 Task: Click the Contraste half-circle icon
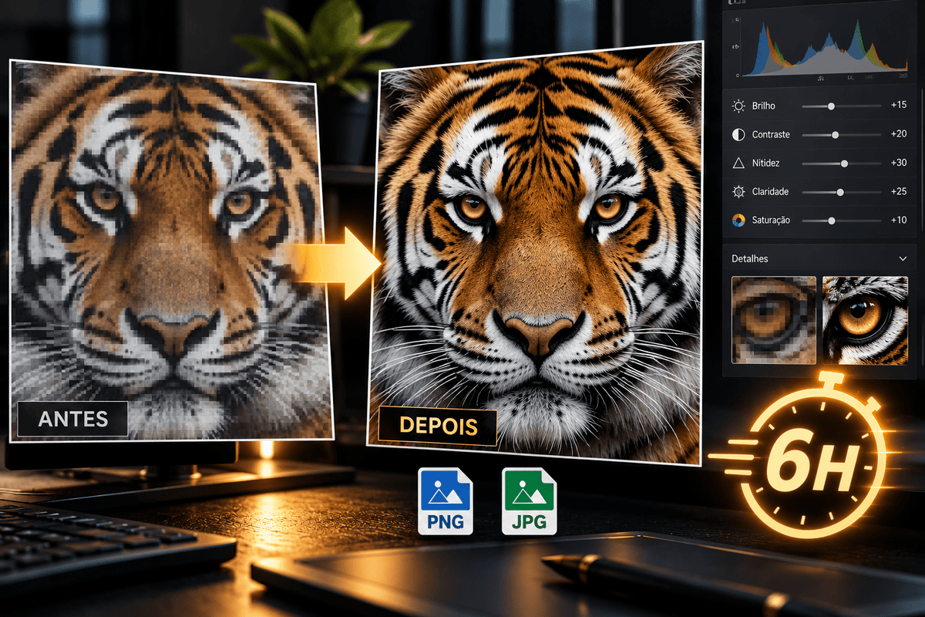(x=738, y=135)
